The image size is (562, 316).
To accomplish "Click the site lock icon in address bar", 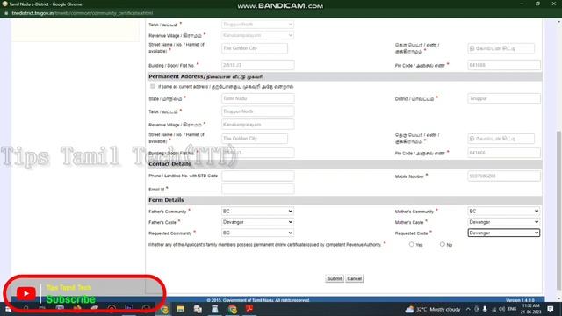I will point(6,13).
